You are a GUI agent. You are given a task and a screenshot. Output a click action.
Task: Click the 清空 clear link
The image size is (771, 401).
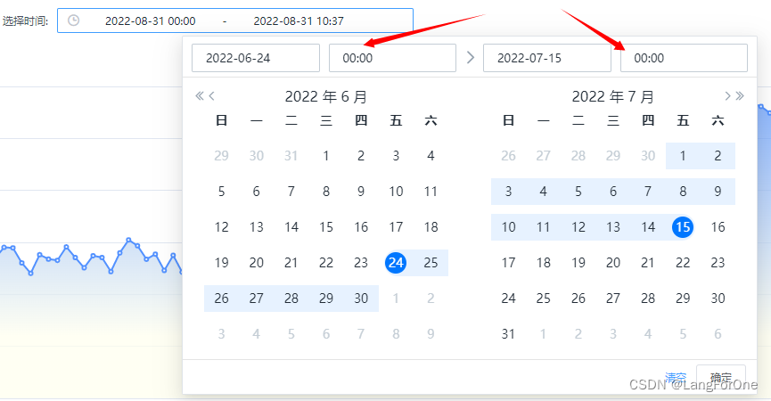pos(675,378)
